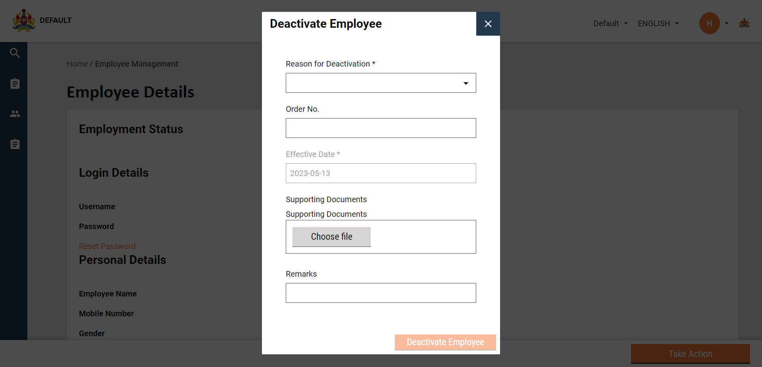Expand the user profile dropdown arrow
The height and width of the screenshot is (367, 762).
[727, 23]
